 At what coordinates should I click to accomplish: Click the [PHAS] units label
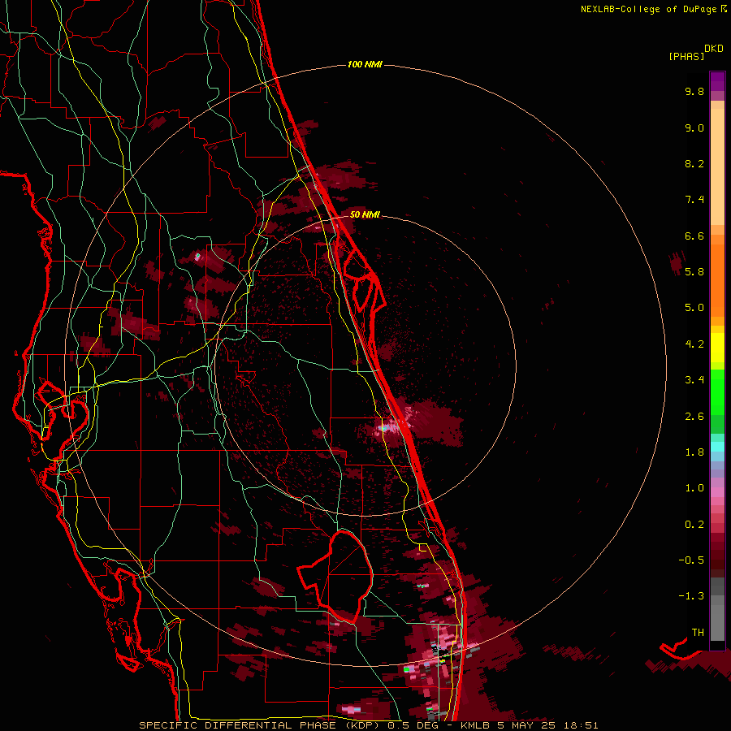pos(686,57)
